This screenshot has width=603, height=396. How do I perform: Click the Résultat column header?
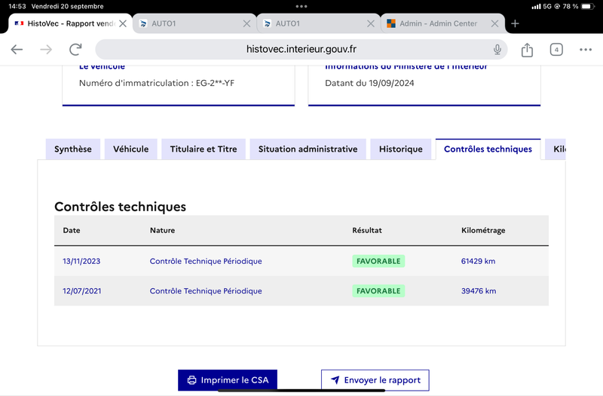coord(367,230)
